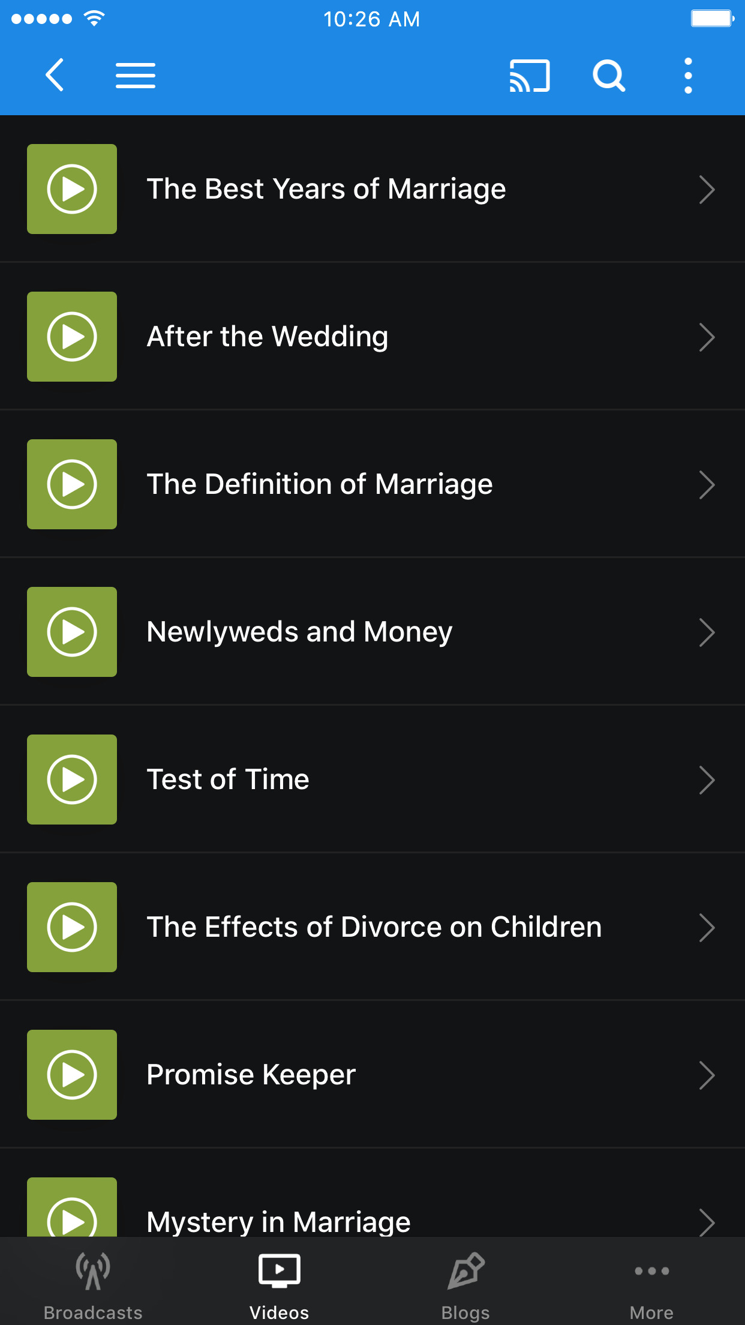Tap the screen cast icon
This screenshot has width=745, height=1325.
[529, 76]
